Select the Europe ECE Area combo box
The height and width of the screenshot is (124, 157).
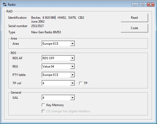click(x=58, y=44)
